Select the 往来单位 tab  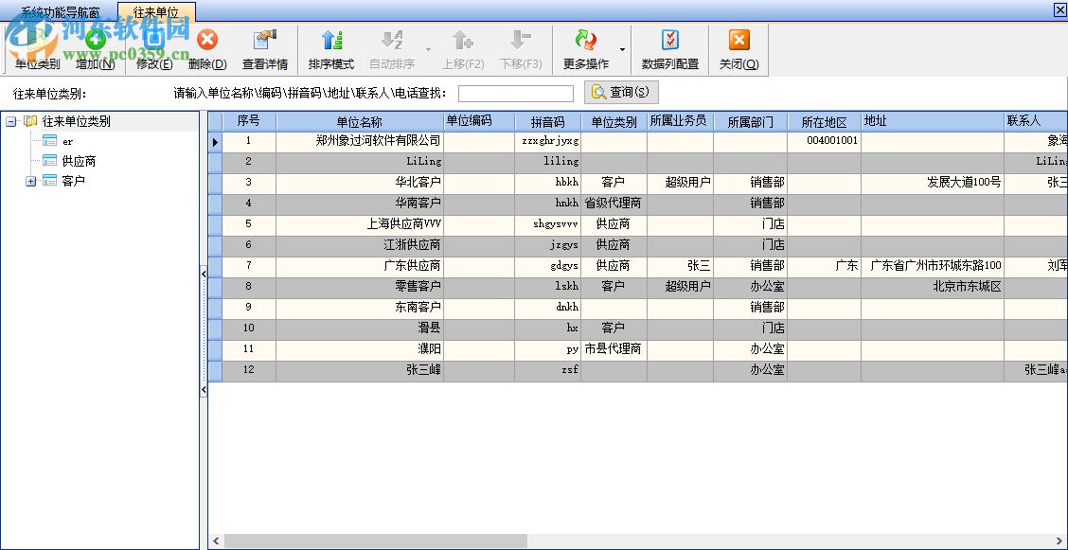(155, 12)
